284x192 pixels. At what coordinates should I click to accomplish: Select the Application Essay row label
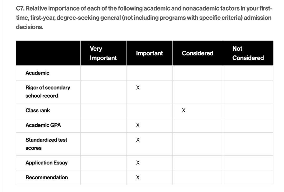coord(47,163)
